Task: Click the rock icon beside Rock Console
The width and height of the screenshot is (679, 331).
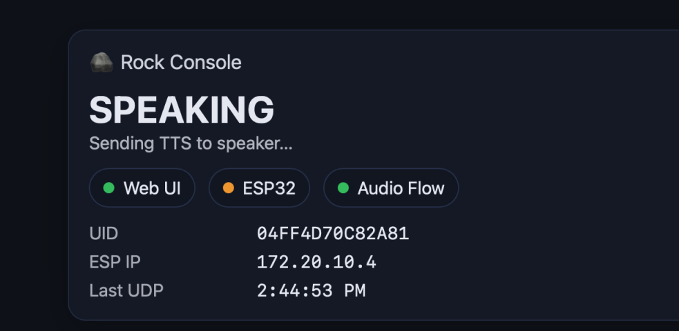Action: click(x=101, y=63)
